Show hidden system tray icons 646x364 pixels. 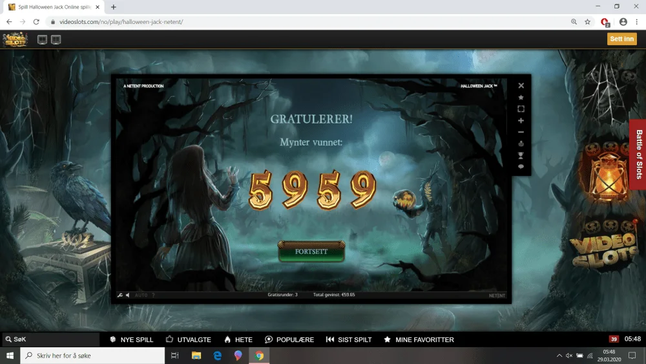click(x=559, y=356)
